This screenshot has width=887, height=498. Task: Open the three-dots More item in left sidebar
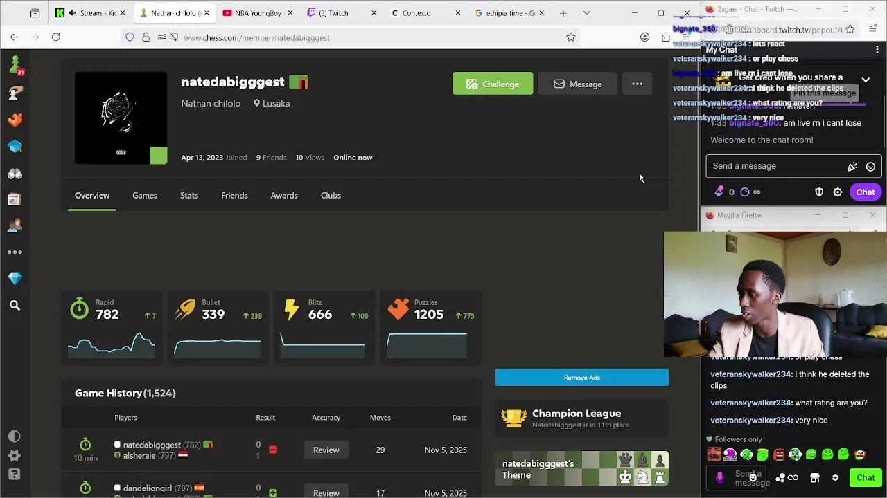(x=15, y=252)
